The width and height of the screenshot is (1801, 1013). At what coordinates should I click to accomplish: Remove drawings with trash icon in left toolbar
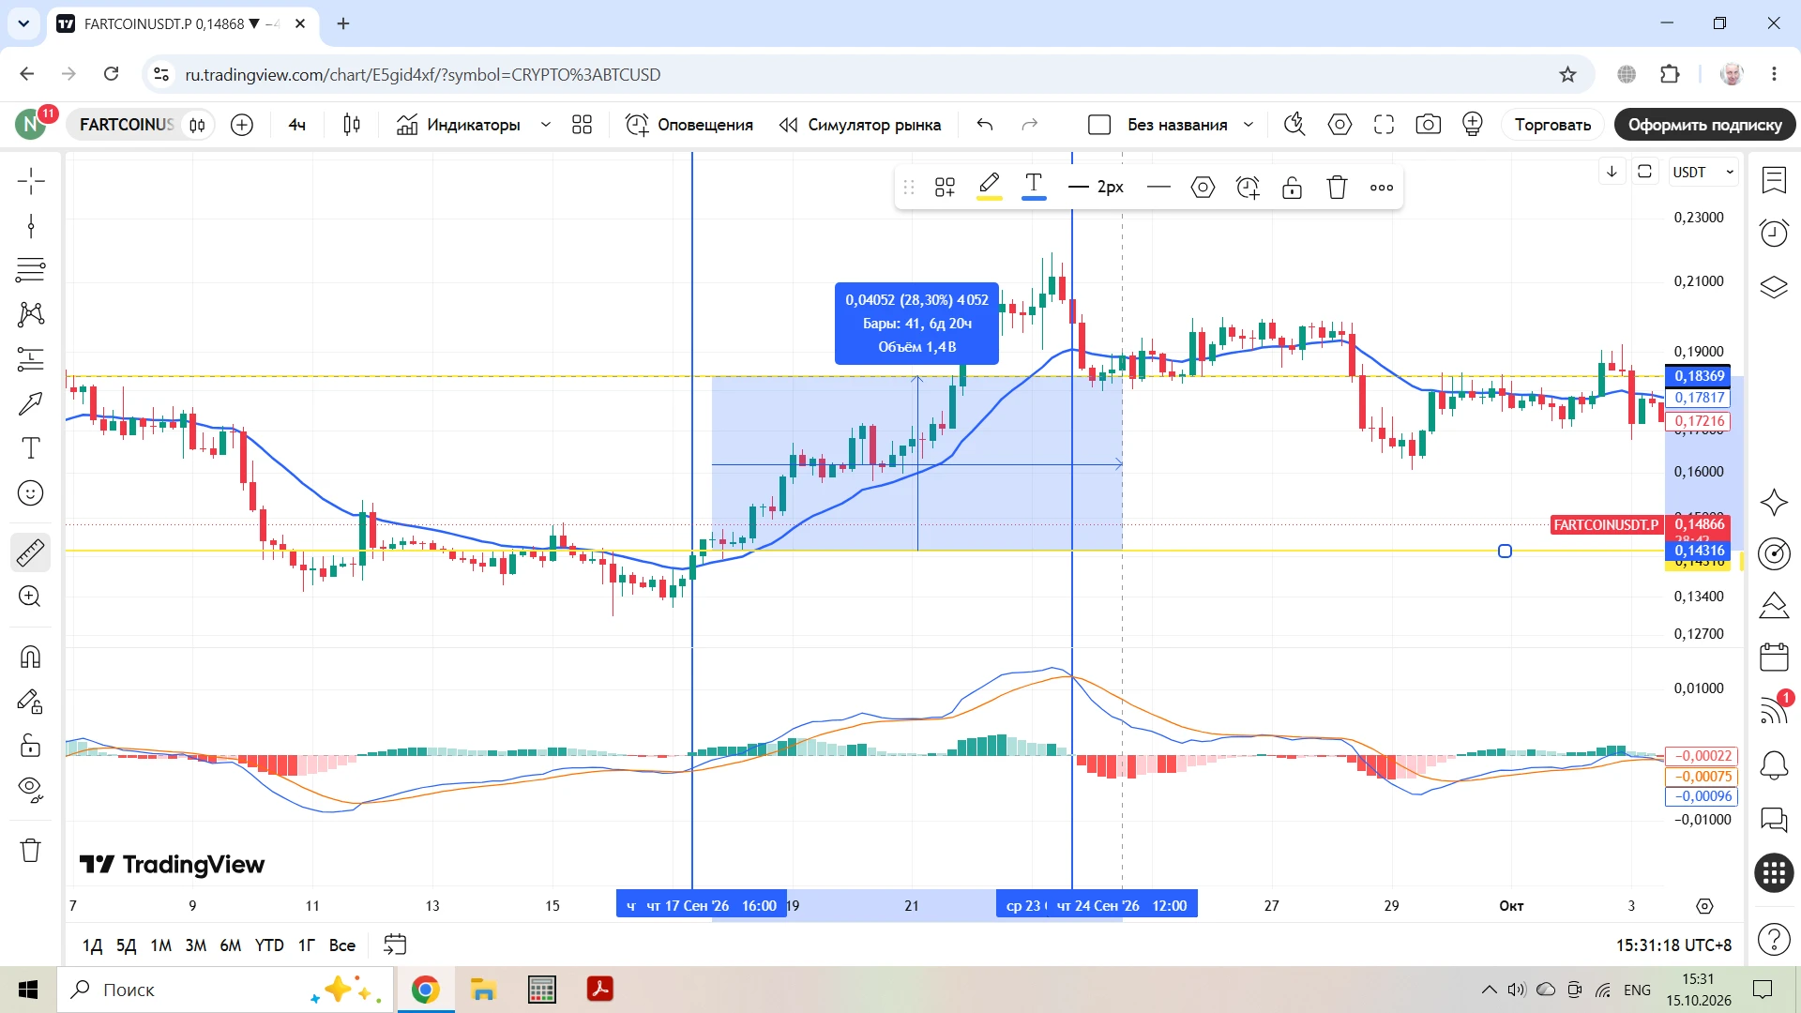[x=31, y=850]
